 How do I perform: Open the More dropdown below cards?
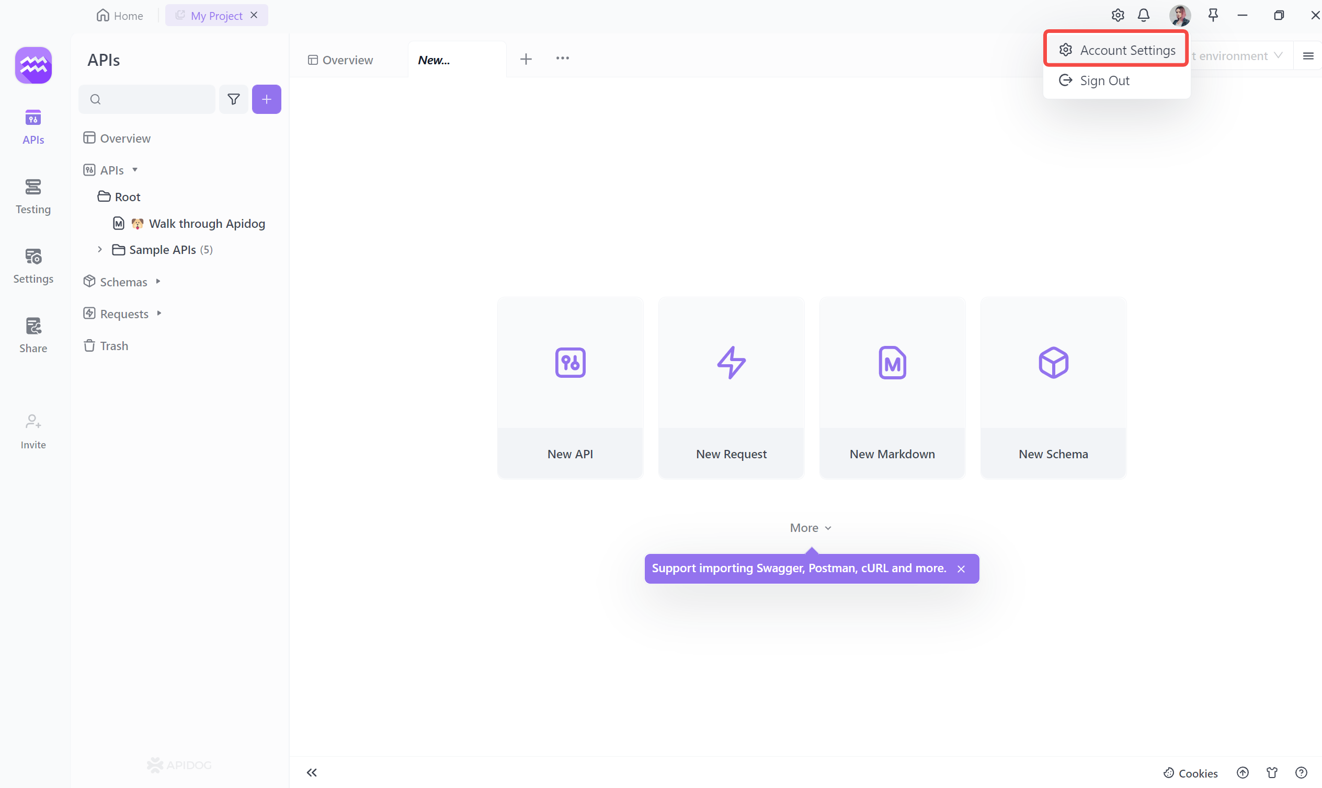click(810, 528)
